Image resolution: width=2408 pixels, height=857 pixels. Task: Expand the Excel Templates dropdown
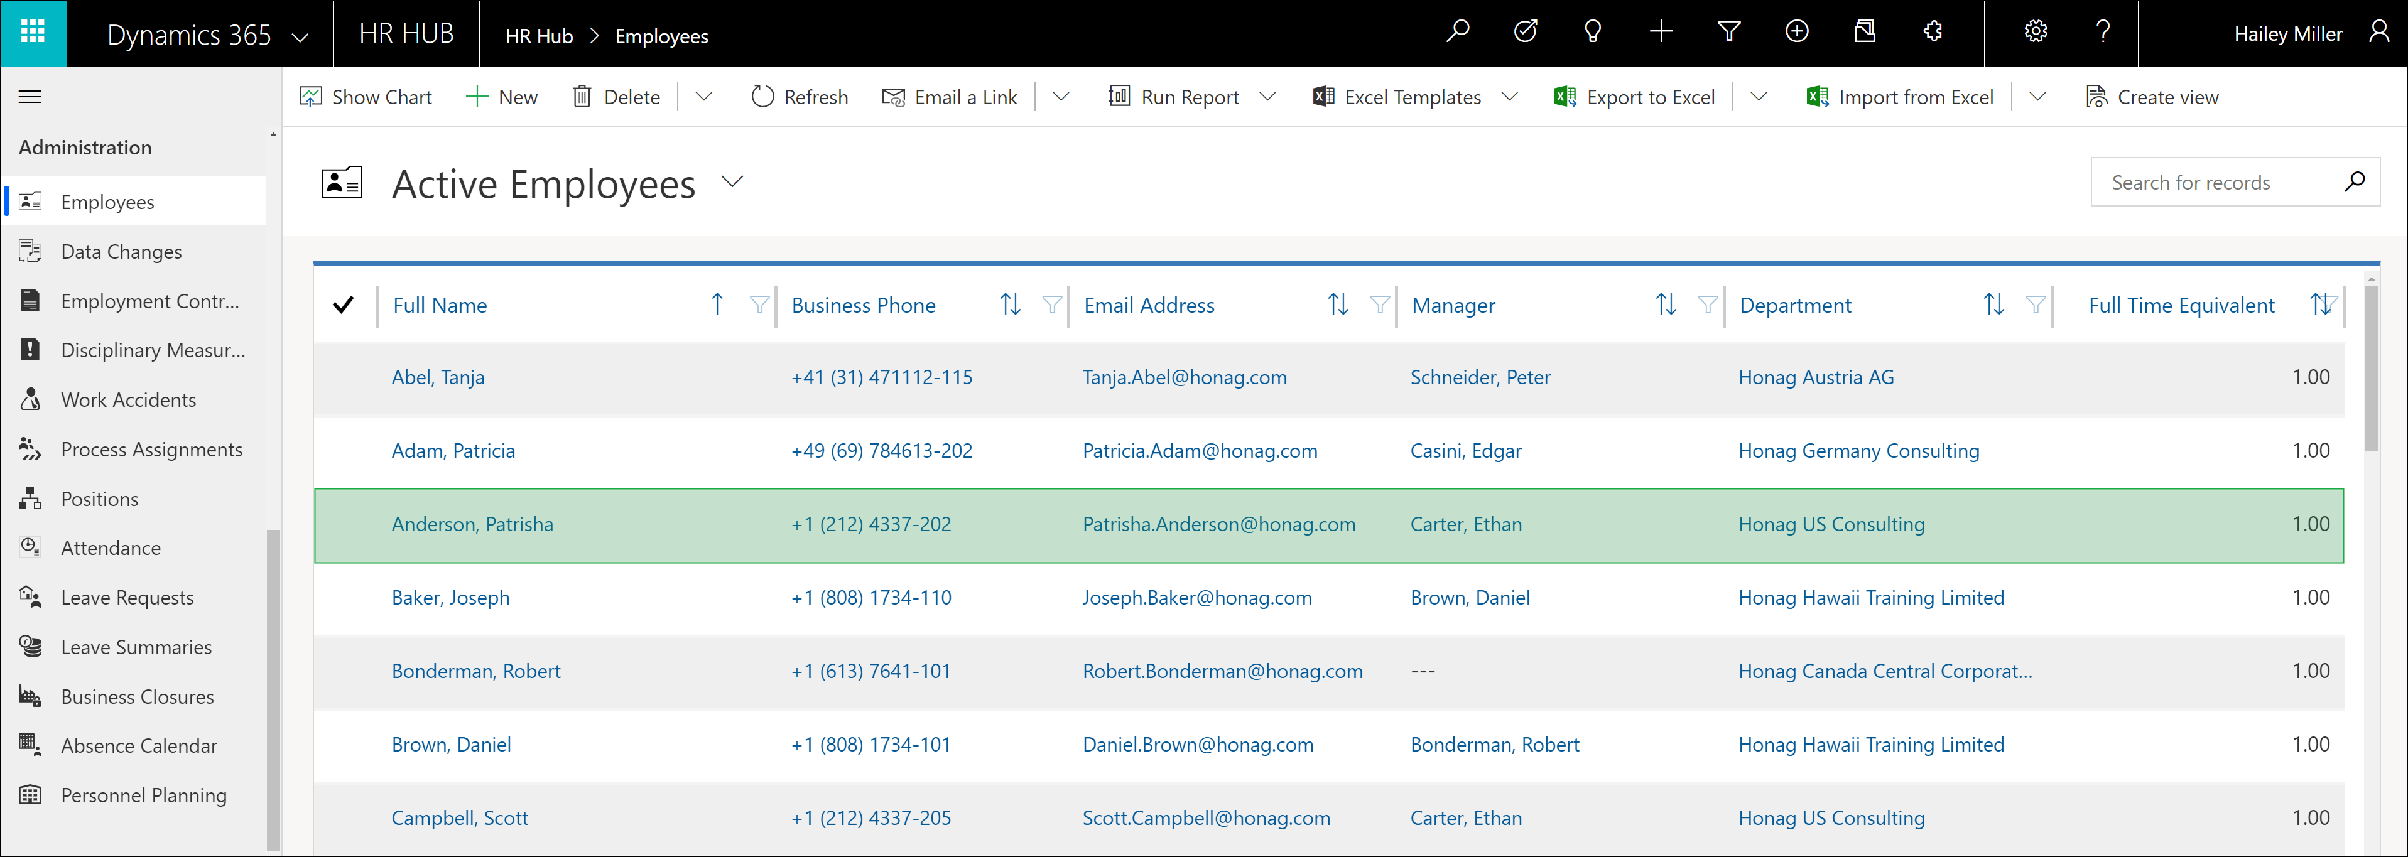pyautogui.click(x=1510, y=97)
